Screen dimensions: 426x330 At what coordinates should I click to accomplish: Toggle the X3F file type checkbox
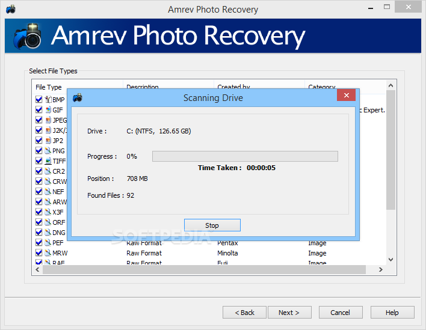point(39,212)
